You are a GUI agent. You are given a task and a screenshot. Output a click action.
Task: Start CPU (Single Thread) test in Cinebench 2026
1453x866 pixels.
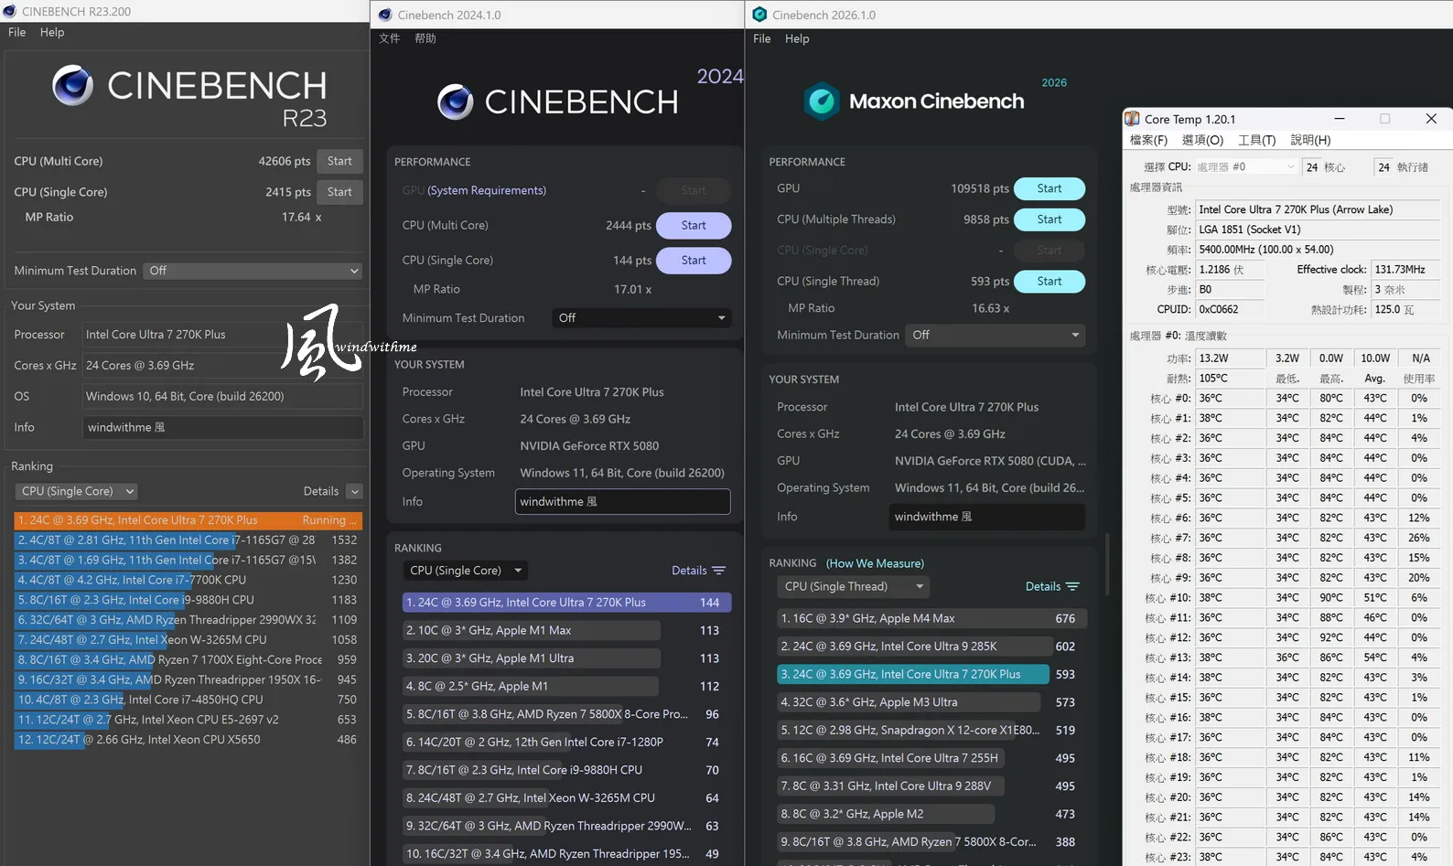click(x=1049, y=282)
